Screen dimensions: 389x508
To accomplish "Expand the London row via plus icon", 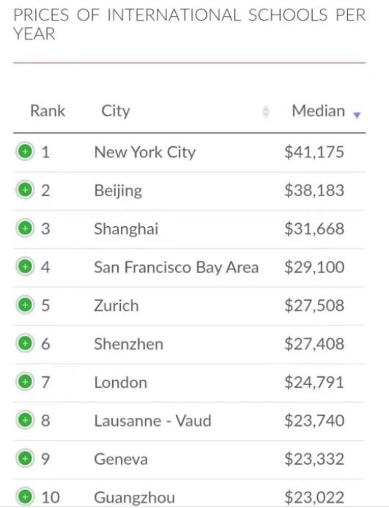I will click(25, 381).
